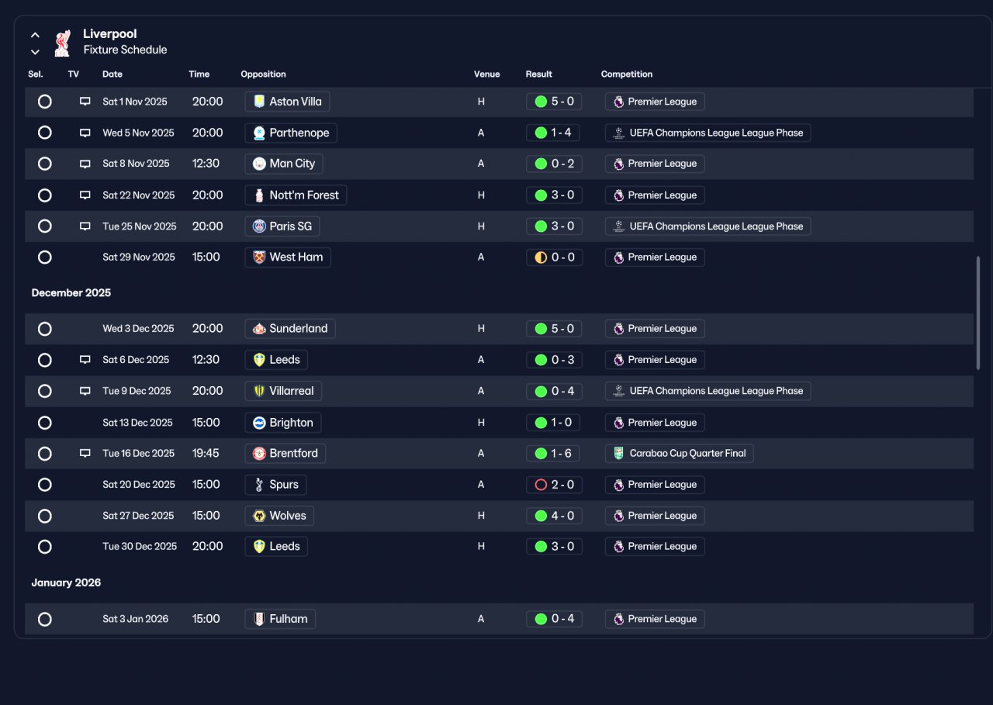
Task: Sort fixtures by the Date column header
Action: tap(112, 74)
